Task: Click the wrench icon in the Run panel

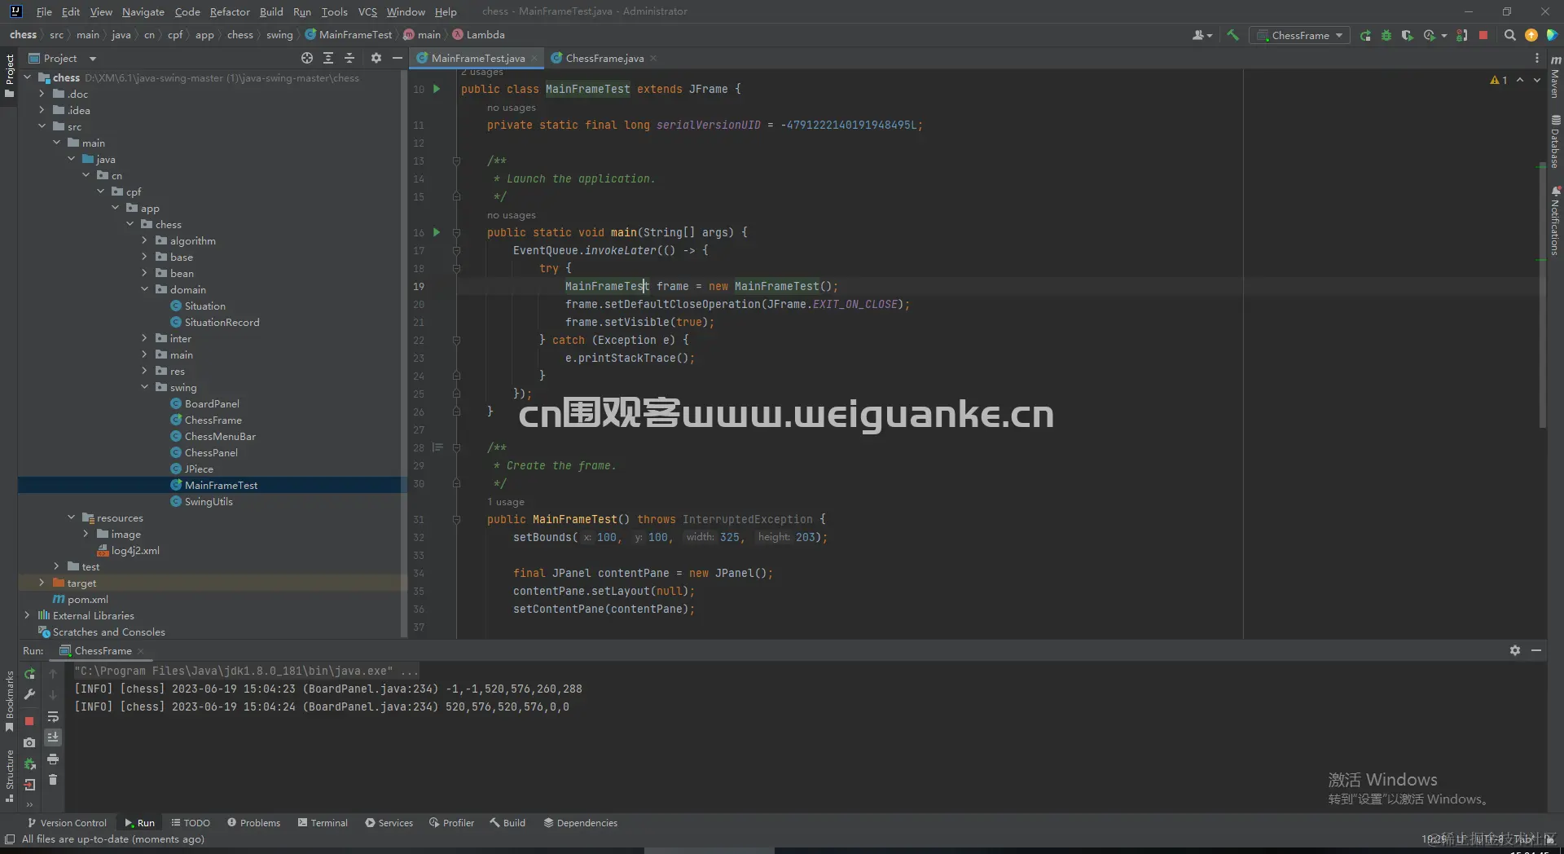Action: coord(29,694)
